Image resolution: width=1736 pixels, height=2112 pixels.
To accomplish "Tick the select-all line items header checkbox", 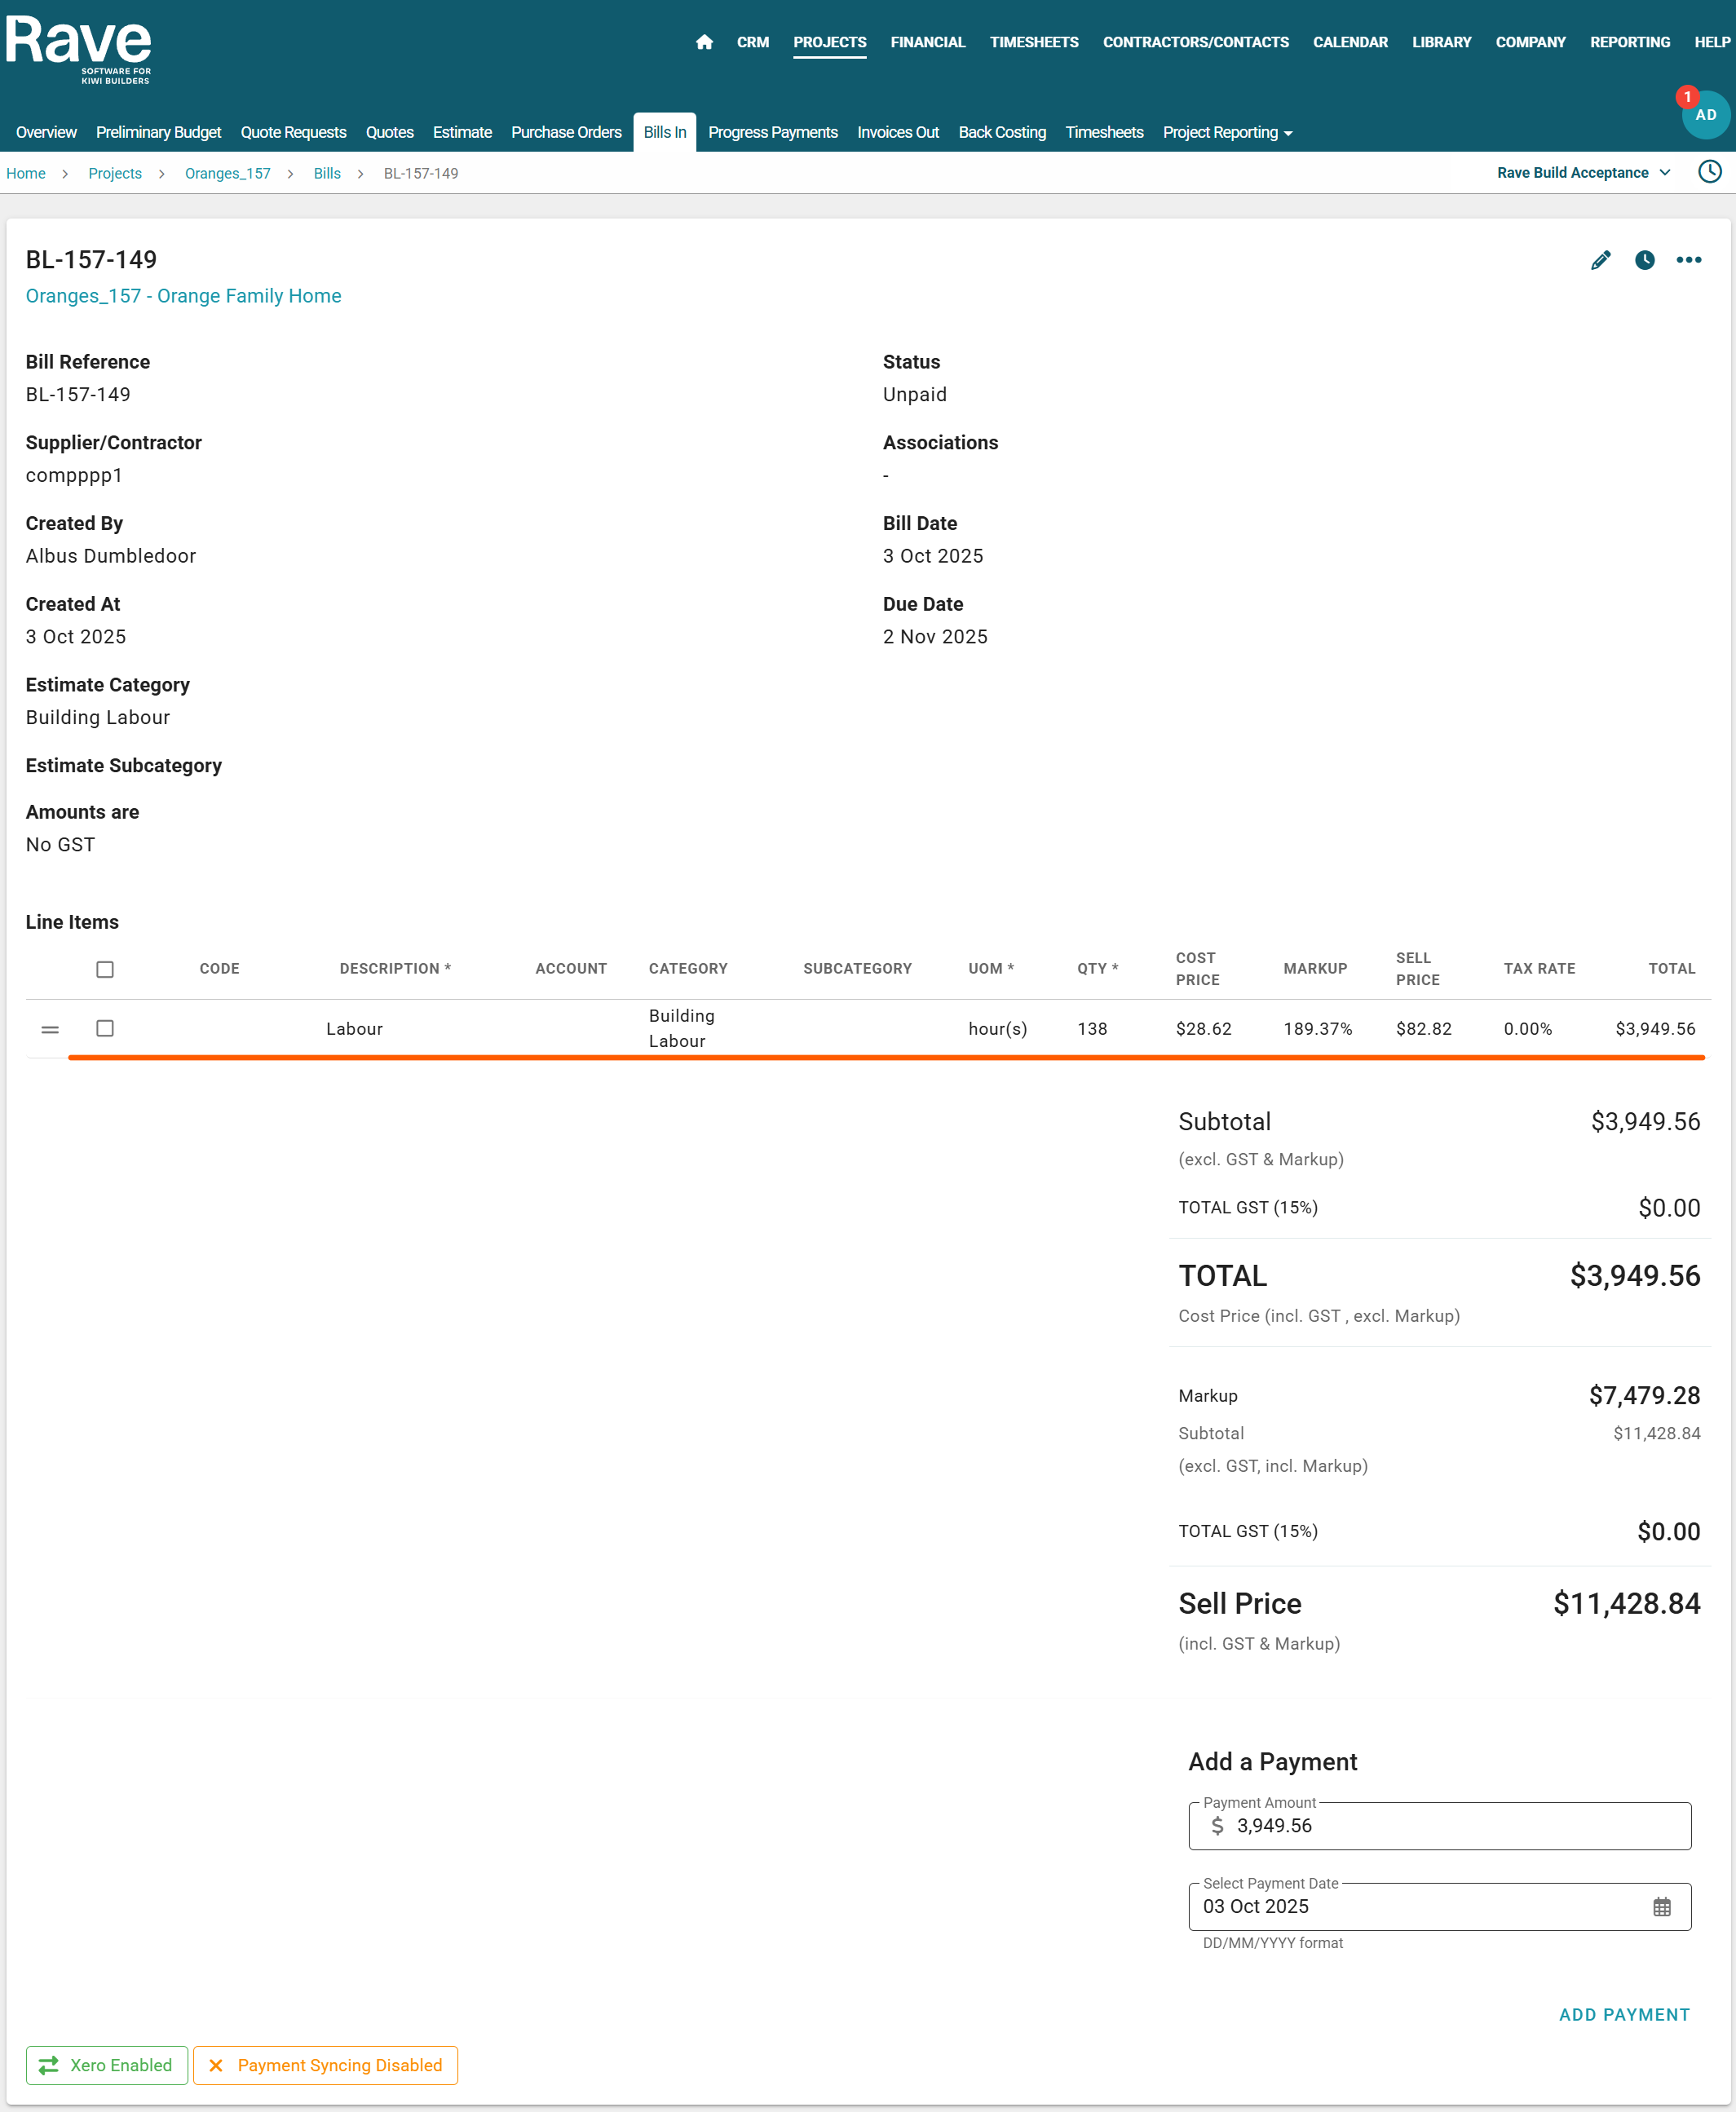I will click(105, 969).
